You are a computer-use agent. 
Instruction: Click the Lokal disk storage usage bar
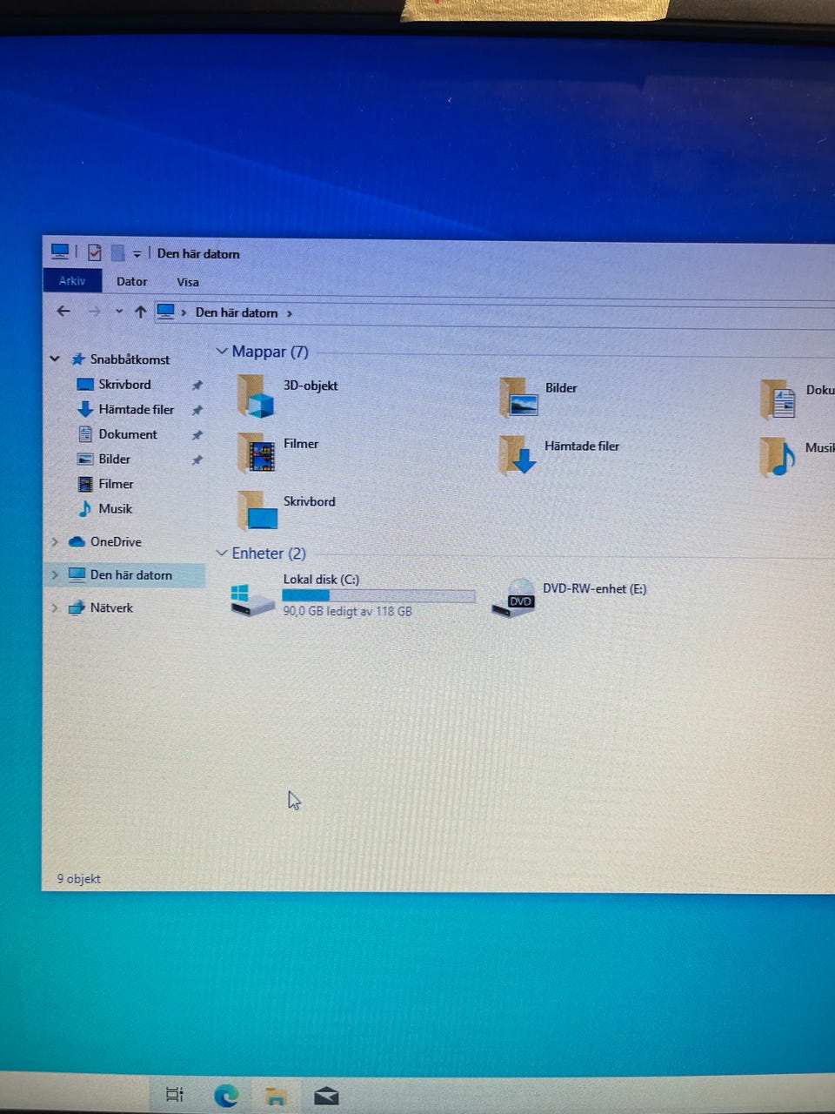point(378,596)
